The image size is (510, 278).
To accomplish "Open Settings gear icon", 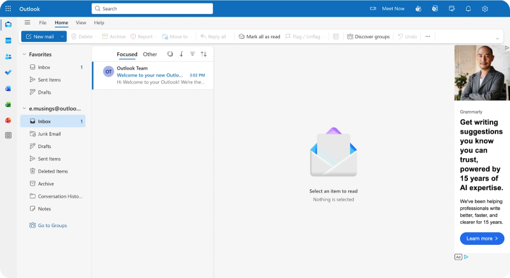I will (x=484, y=9).
